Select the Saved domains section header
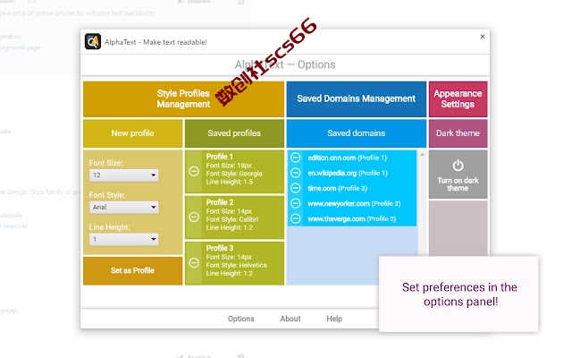 [356, 133]
